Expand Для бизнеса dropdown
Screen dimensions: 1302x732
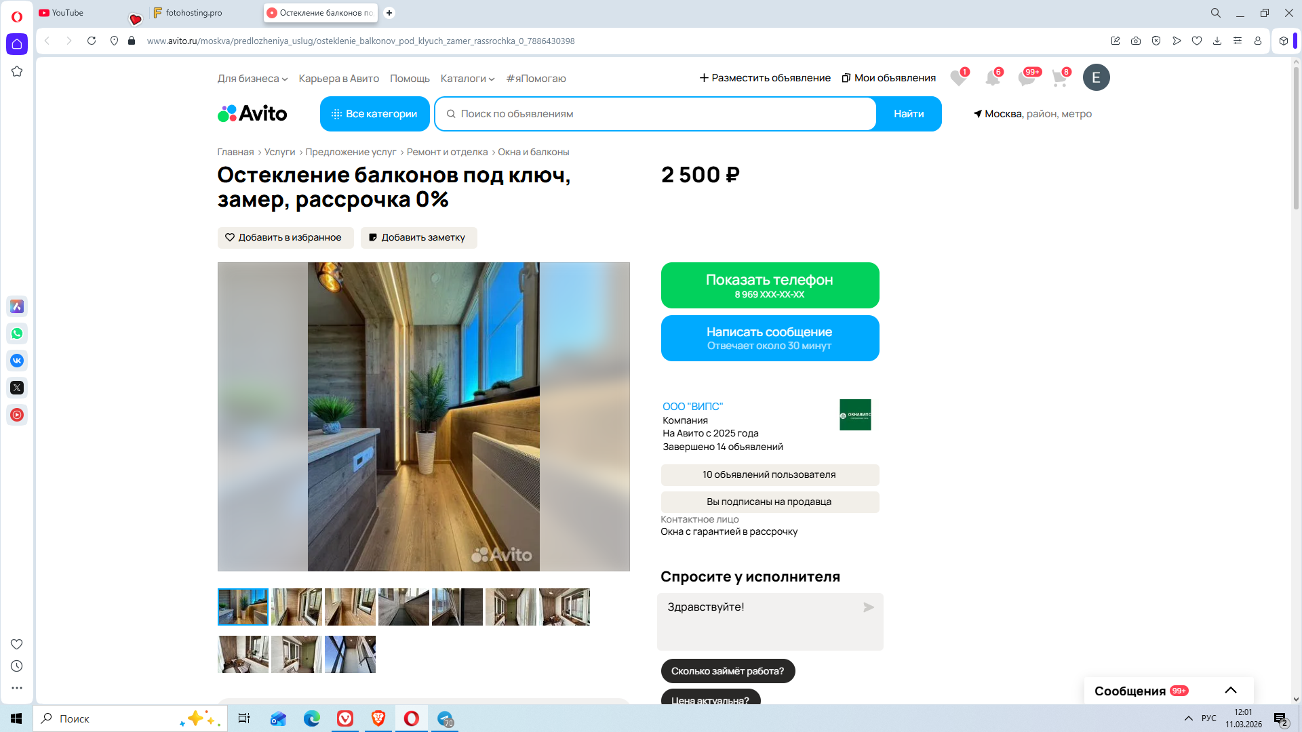[252, 79]
